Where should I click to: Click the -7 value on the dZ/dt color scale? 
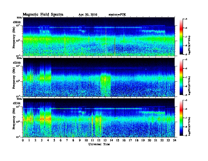tap(186, 118)
